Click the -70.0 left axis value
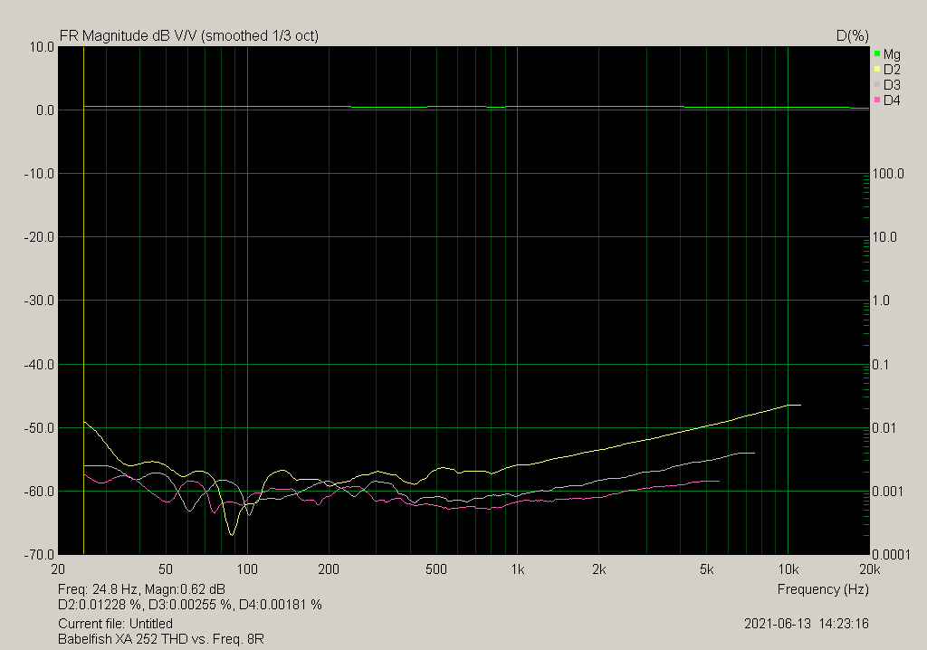This screenshot has height=650, width=927. tap(39, 555)
